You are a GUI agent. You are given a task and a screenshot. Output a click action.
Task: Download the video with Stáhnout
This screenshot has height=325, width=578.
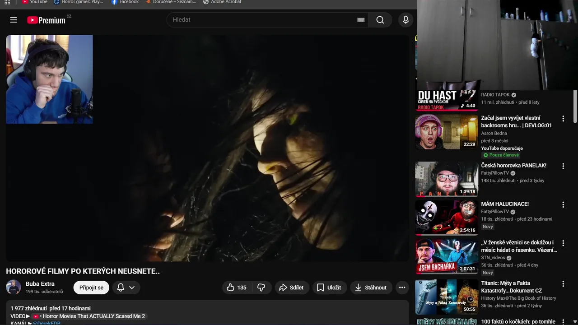click(371, 288)
